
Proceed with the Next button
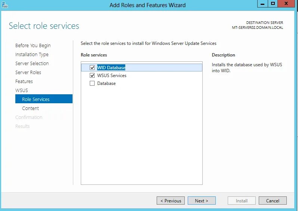pyautogui.click(x=202, y=201)
